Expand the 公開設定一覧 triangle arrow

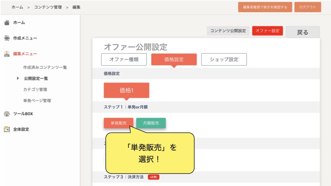[x=18, y=78]
